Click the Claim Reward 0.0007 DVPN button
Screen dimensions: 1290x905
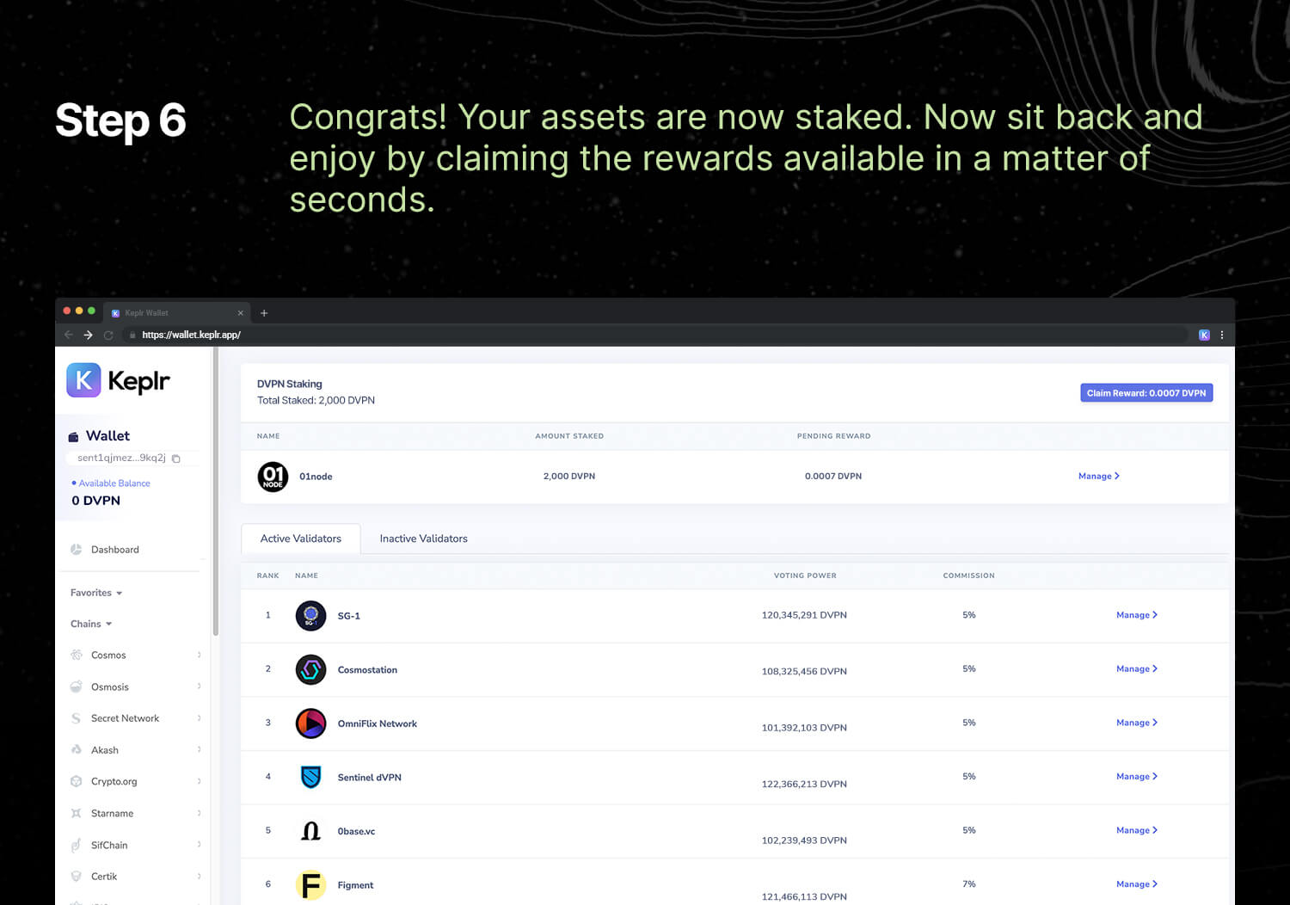1146,393
